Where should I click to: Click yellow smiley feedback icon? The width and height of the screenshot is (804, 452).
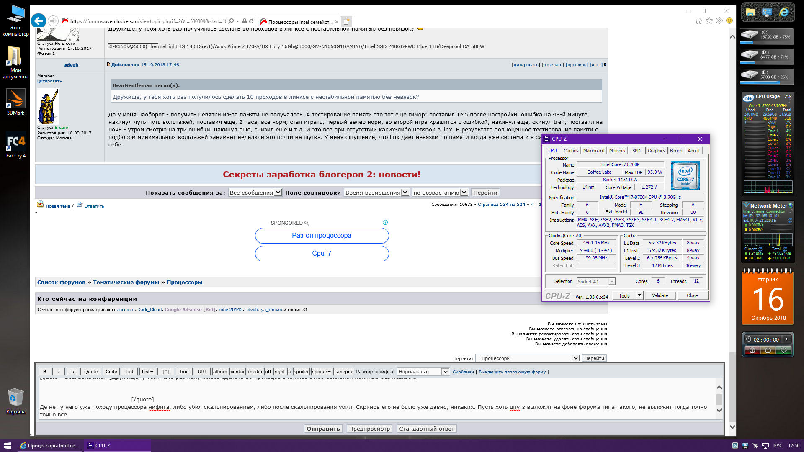(729, 21)
